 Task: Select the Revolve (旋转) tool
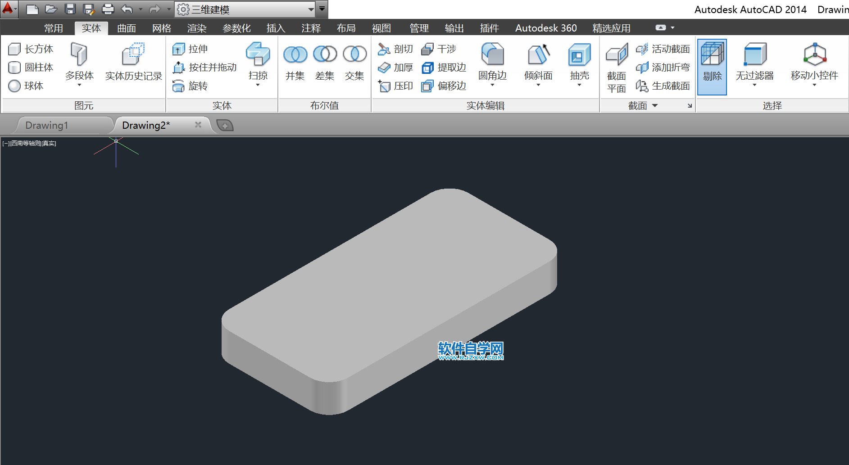click(x=190, y=86)
